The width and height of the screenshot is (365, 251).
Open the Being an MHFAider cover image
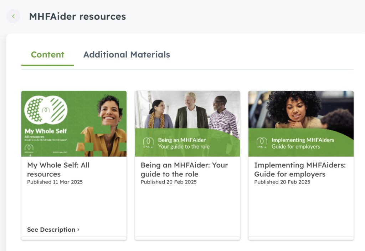coord(187,124)
